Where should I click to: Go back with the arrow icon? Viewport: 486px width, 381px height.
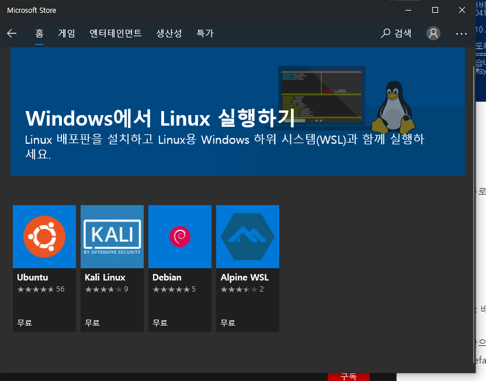[12, 33]
